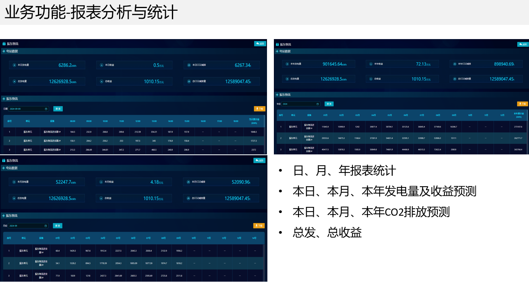Click the cloud icon beside 本月CO2减排

point(188,182)
